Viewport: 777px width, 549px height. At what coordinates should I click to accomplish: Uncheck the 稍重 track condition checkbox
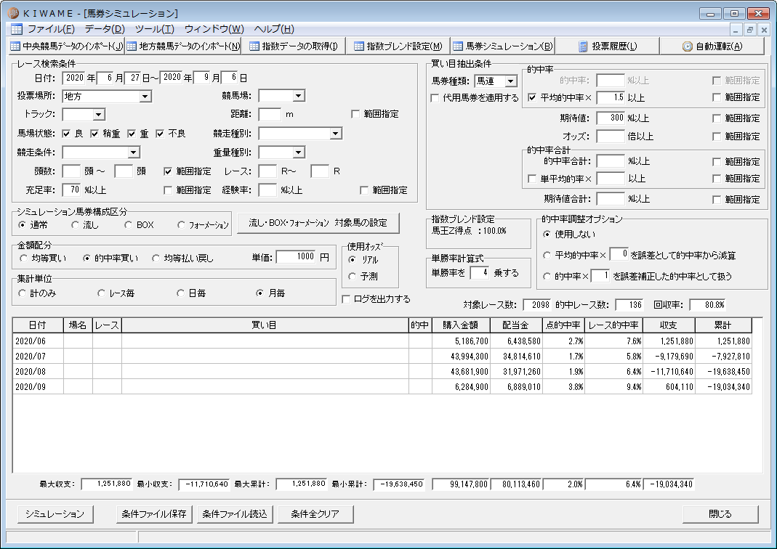click(x=94, y=134)
